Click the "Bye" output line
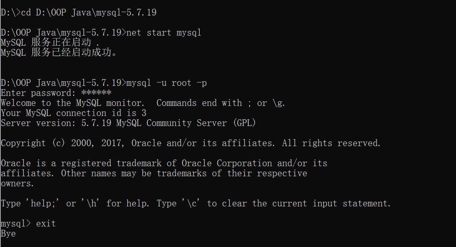456x247 pixels. tap(8, 234)
